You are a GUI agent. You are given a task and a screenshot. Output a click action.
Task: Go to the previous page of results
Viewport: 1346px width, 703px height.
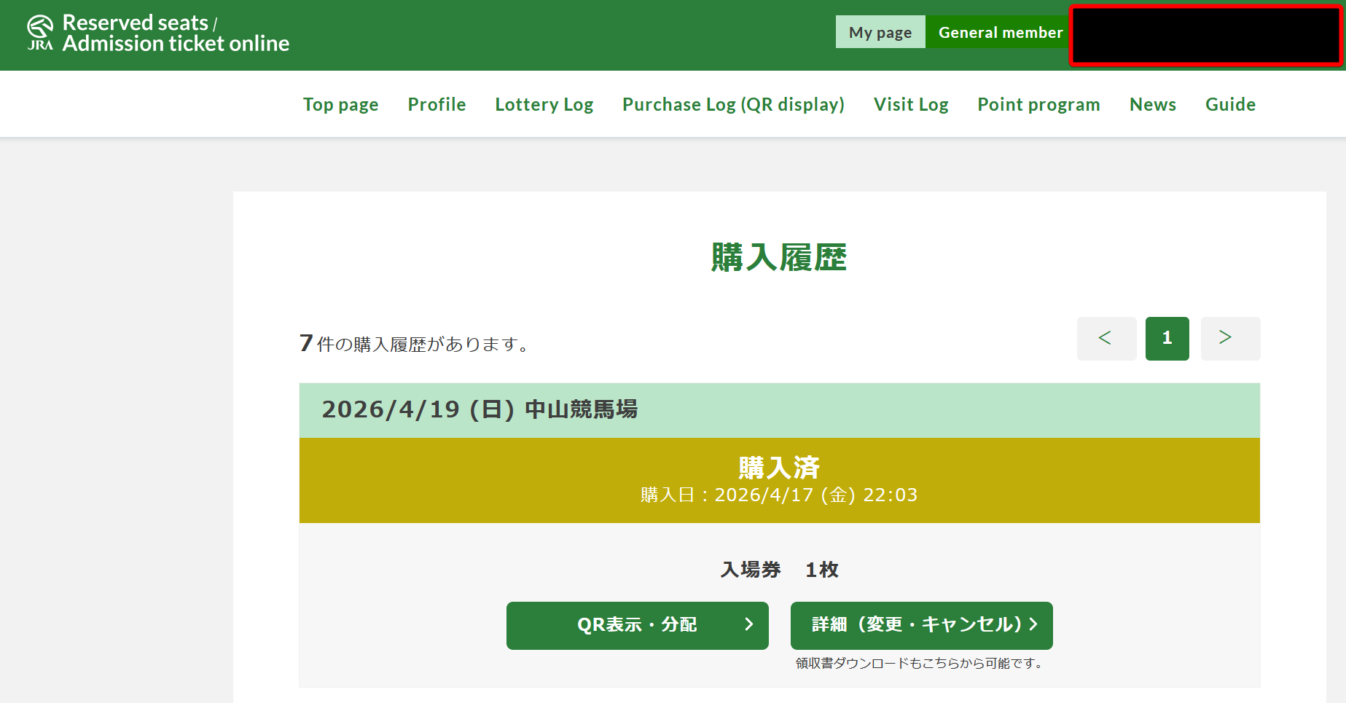click(1106, 338)
